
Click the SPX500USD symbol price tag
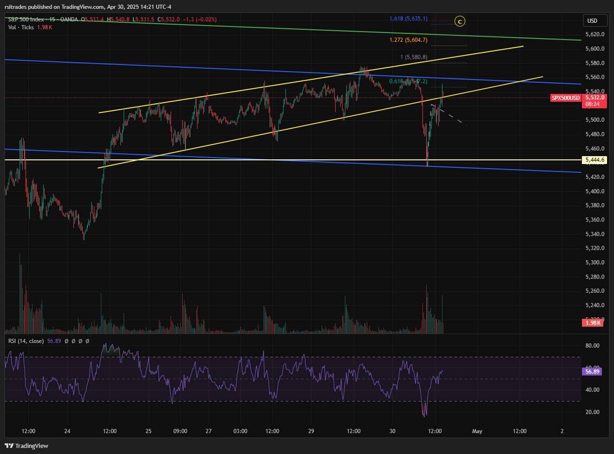[566, 98]
